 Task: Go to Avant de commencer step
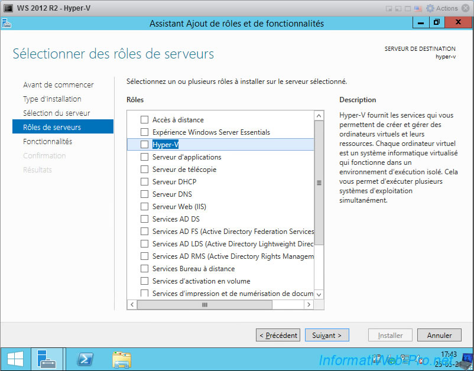[59, 84]
